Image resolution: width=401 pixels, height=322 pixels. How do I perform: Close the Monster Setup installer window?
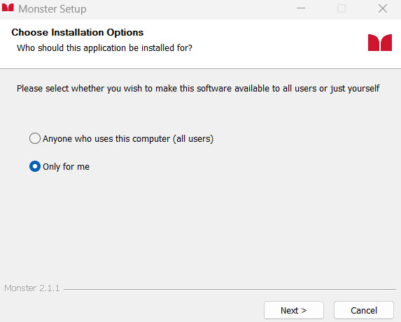(383, 8)
